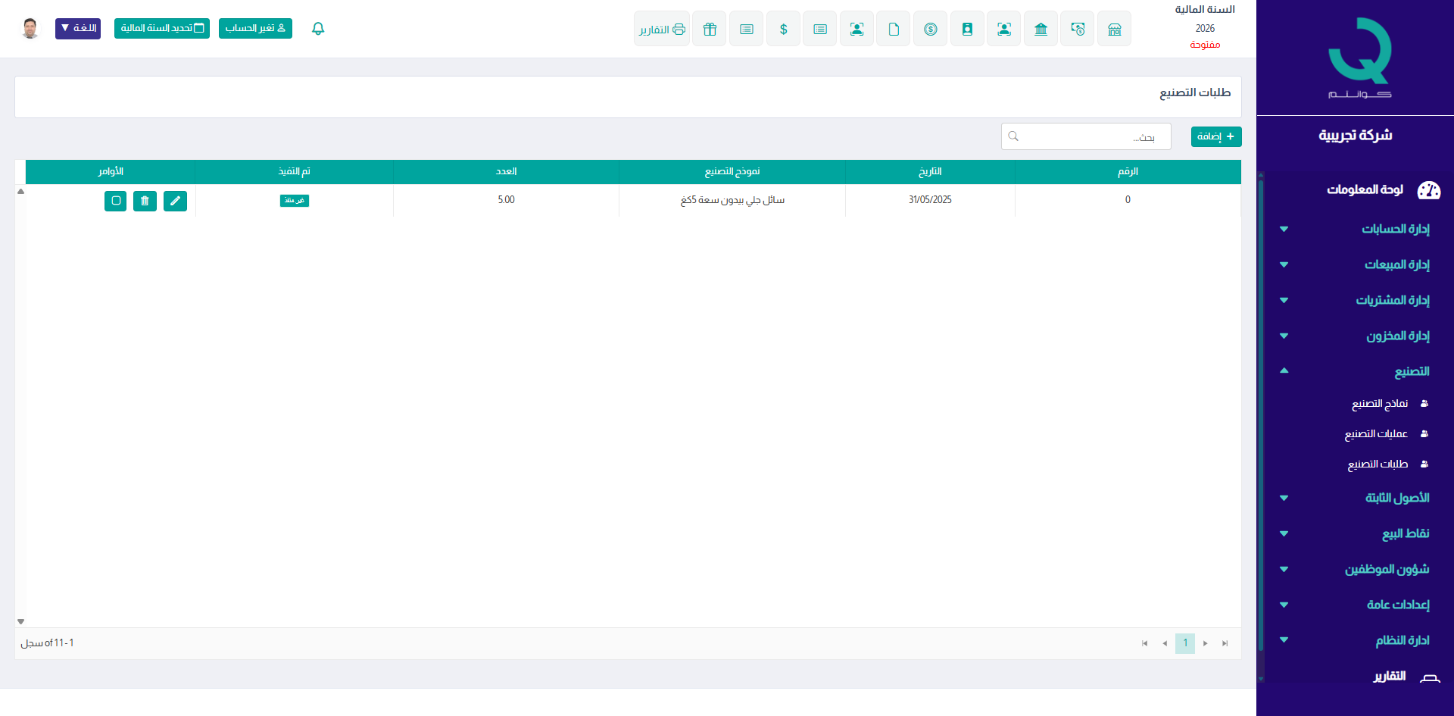Click the store icon in the top toolbar
The height and width of the screenshot is (716, 1454).
1114,30
